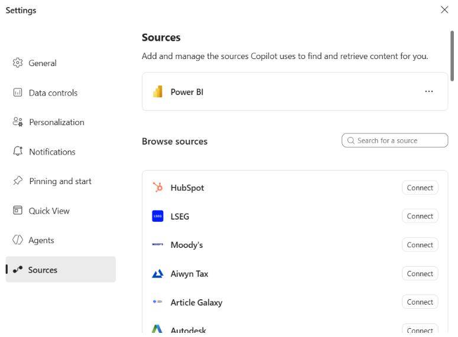Click the Power BI source name
The width and height of the screenshot is (458, 337).
pos(187,92)
